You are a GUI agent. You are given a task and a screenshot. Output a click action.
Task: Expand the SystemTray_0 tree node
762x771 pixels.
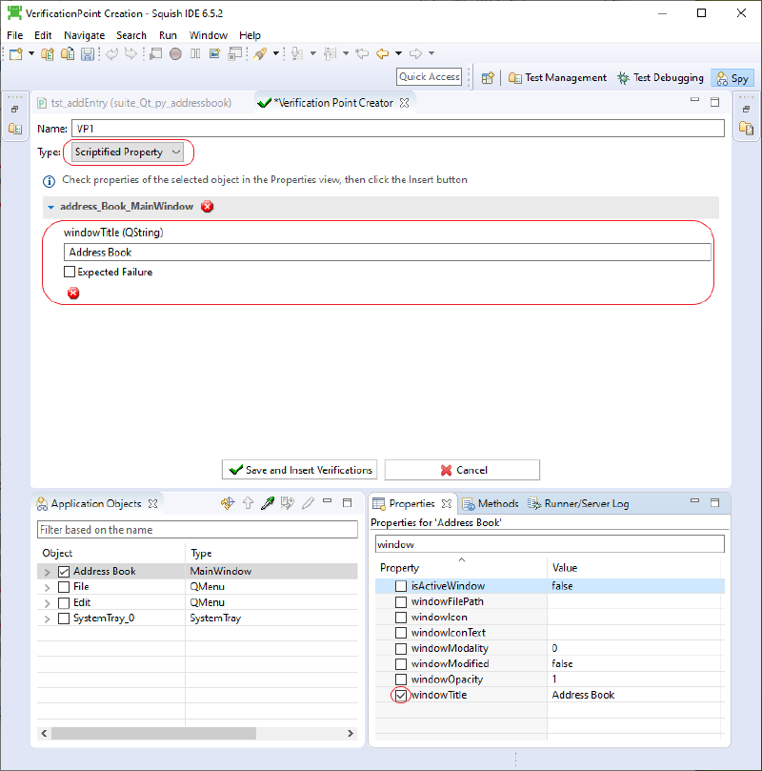pos(48,619)
